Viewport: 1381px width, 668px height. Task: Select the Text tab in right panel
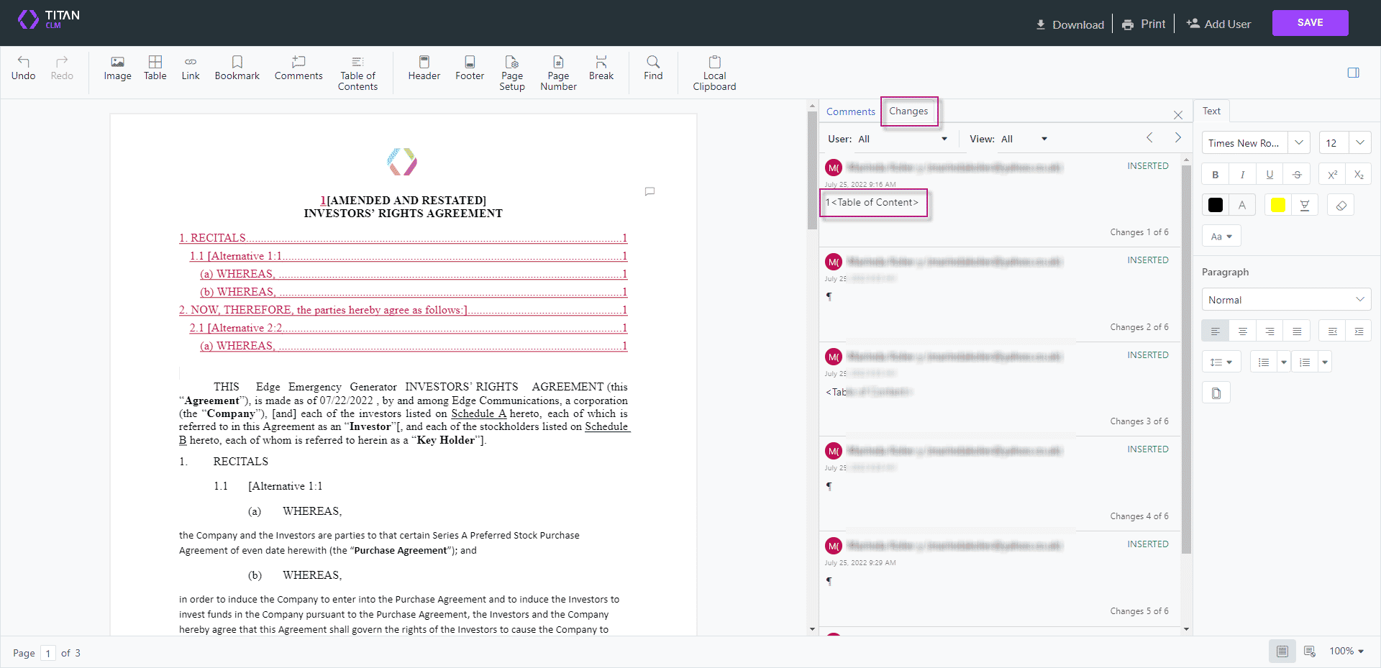(1211, 111)
